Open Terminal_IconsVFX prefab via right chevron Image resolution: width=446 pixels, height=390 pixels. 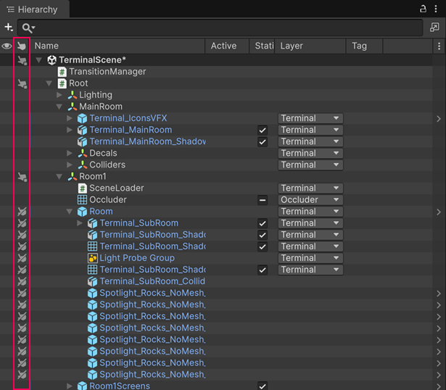pyautogui.click(x=439, y=119)
